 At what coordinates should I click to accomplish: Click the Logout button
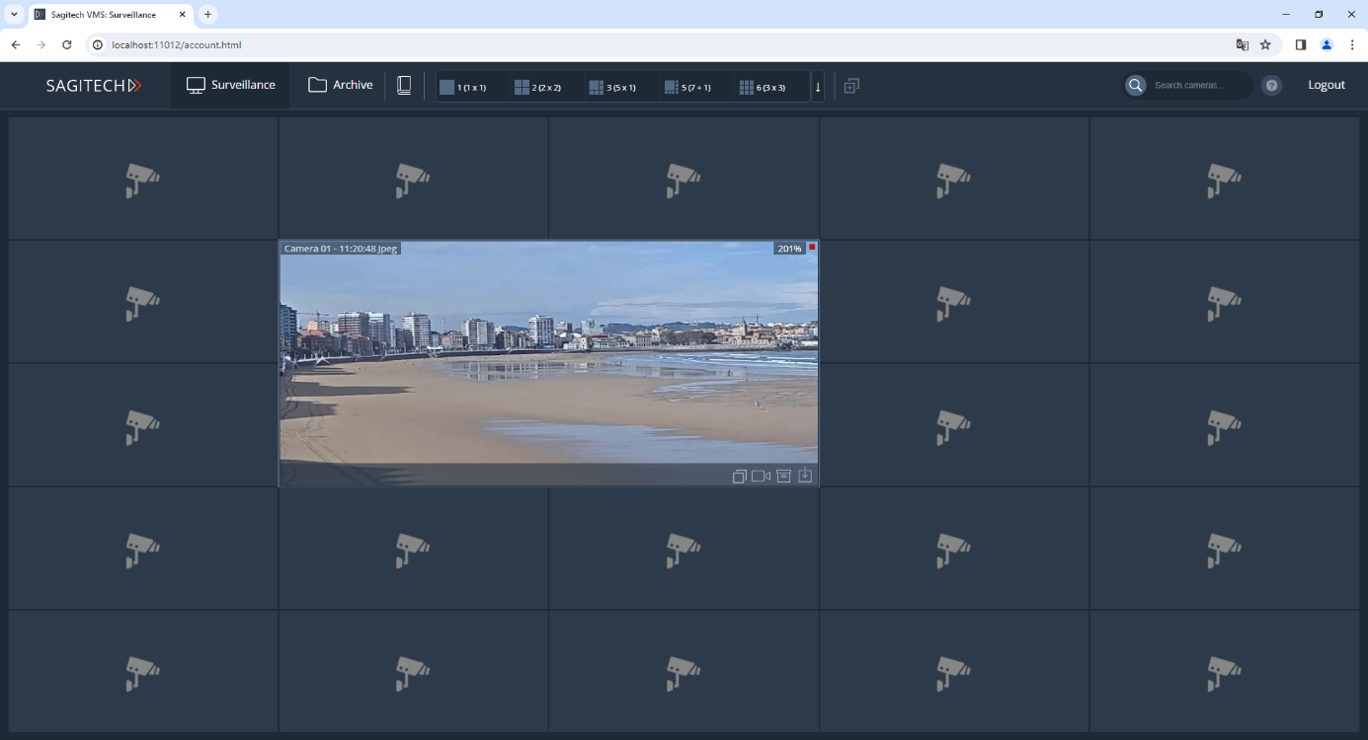tap(1326, 86)
